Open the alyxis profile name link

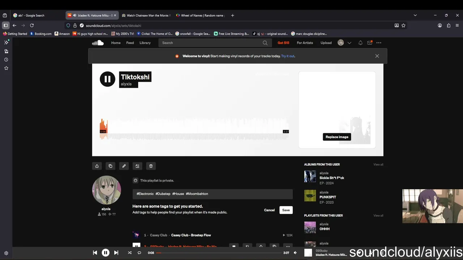pos(106,209)
